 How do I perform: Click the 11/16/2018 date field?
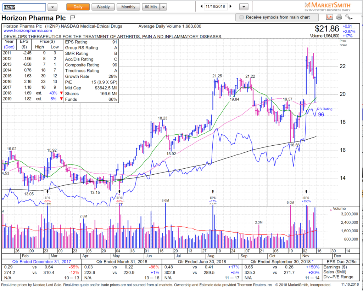pos(216,6)
